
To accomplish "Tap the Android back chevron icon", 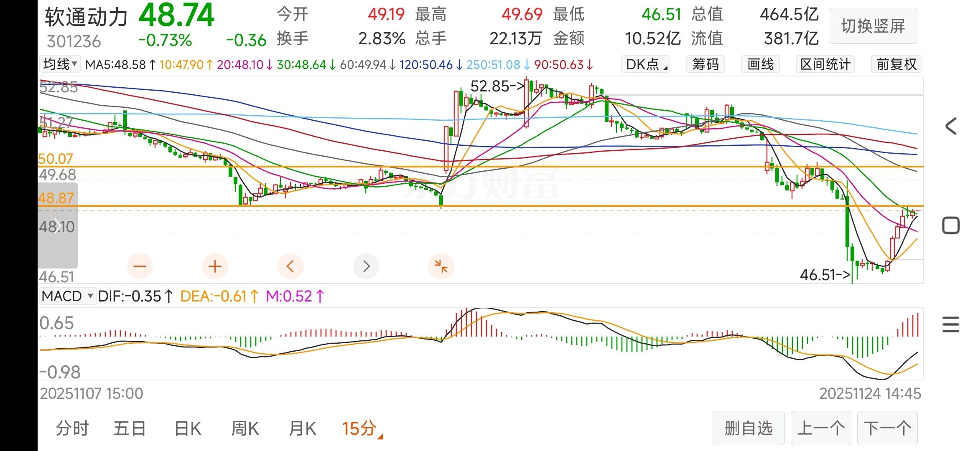I will [x=951, y=126].
